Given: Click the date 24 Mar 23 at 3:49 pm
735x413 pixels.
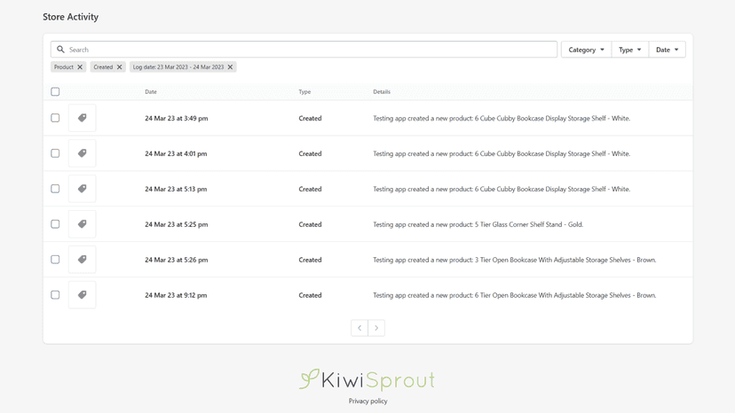Looking at the screenshot, I should [x=177, y=119].
